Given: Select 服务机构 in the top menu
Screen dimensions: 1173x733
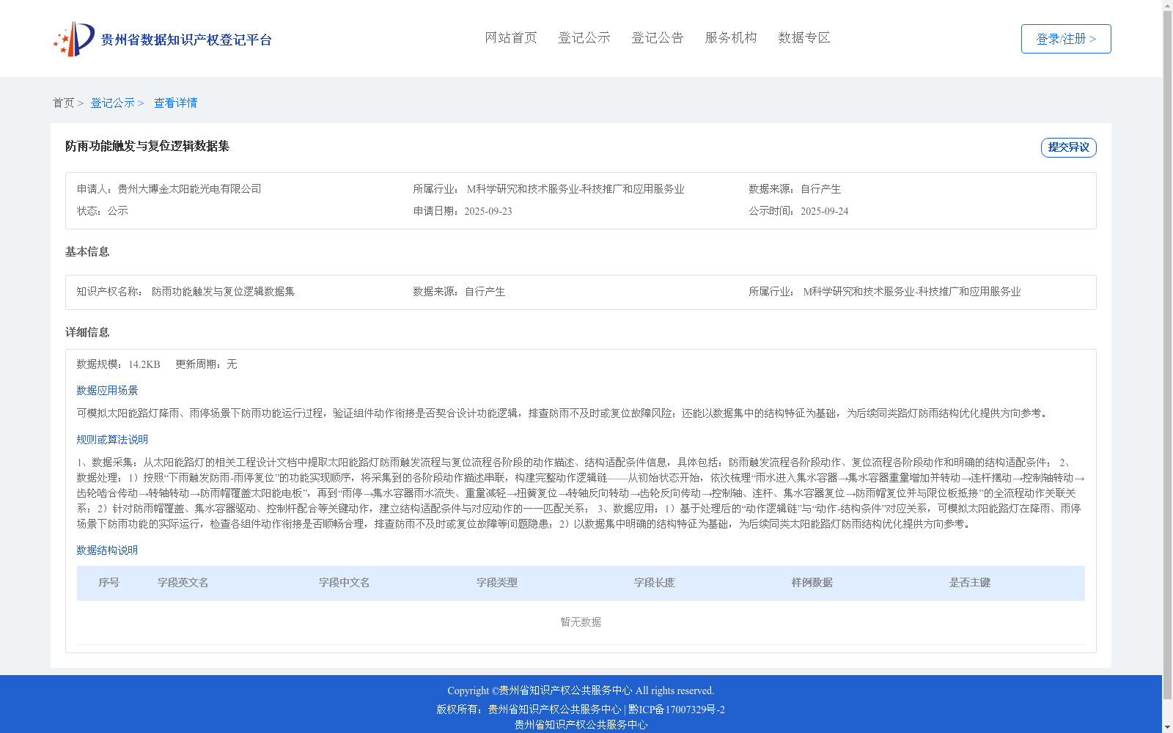Looking at the screenshot, I should (731, 37).
